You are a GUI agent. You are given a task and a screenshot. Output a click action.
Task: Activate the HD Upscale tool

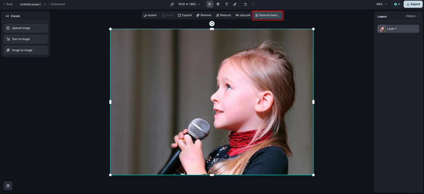(x=243, y=15)
